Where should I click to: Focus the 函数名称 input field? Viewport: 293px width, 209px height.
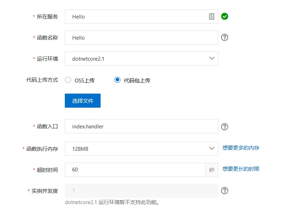click(x=142, y=38)
